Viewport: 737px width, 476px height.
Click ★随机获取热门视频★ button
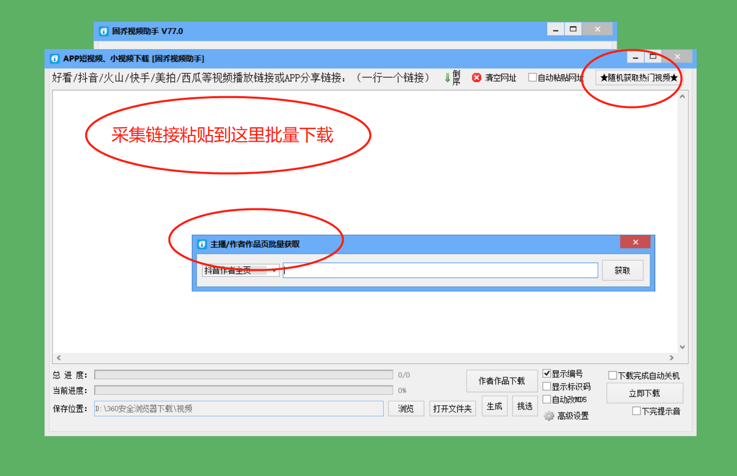(639, 78)
